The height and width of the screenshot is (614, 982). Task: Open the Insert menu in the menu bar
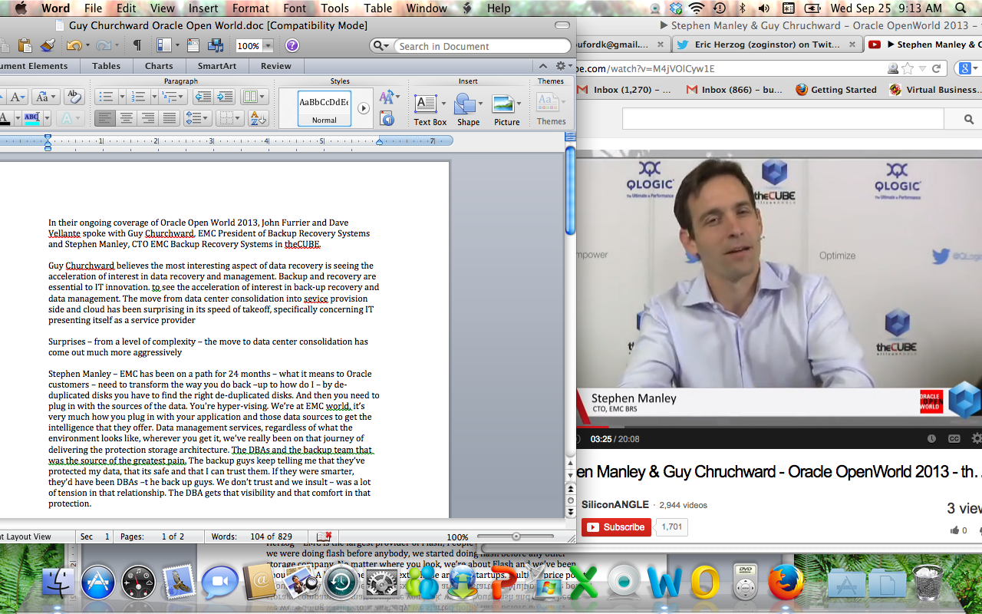point(203,8)
